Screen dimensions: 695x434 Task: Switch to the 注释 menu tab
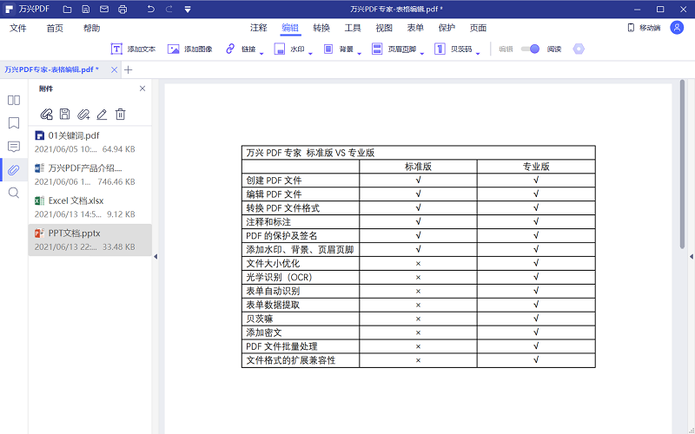(x=259, y=28)
